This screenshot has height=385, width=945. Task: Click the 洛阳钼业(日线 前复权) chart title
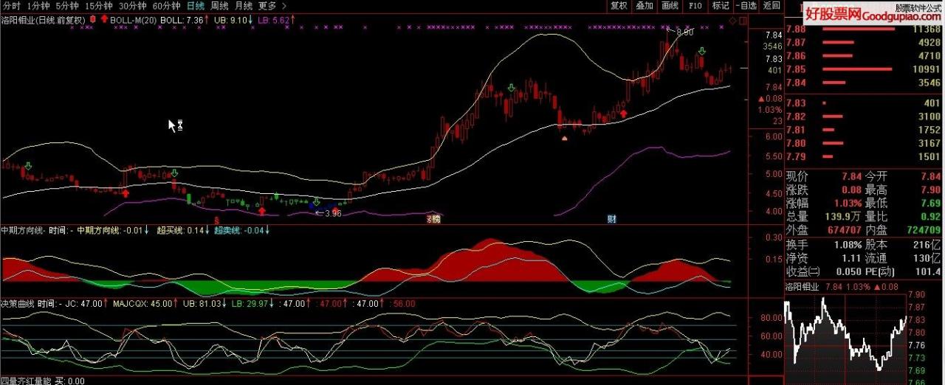point(44,20)
